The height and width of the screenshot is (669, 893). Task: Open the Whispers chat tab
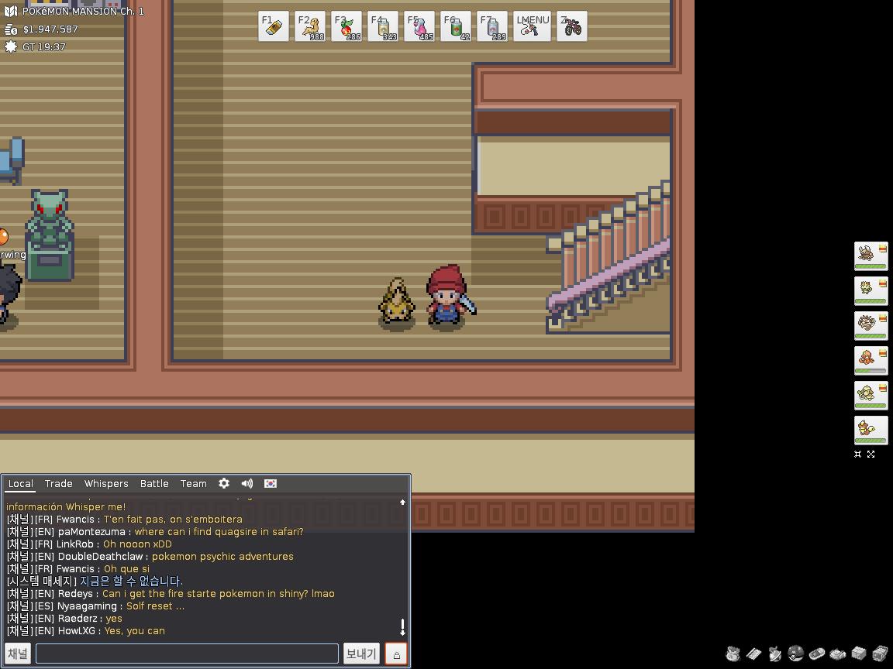pyautogui.click(x=106, y=483)
